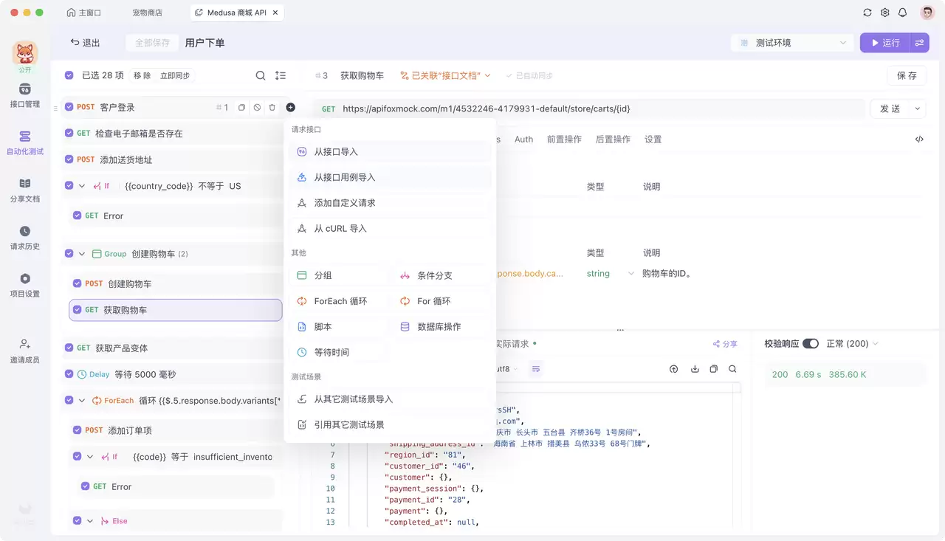Uncheck the 获取产品变体 step checkbox
Viewport: 945px width, 541px height.
69,348
